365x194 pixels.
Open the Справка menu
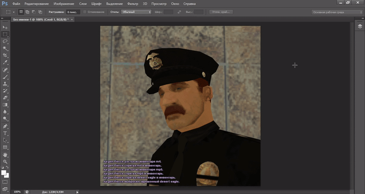(189, 4)
